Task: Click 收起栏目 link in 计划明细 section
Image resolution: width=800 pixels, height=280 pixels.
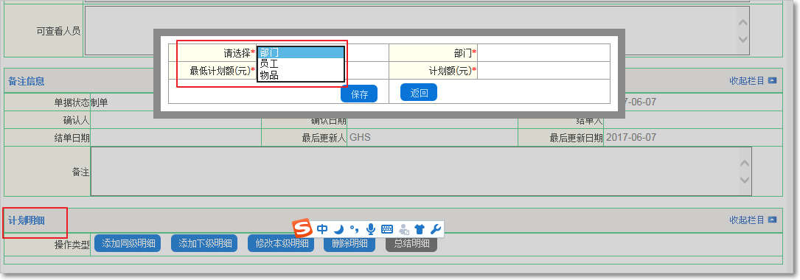Action: [x=747, y=220]
